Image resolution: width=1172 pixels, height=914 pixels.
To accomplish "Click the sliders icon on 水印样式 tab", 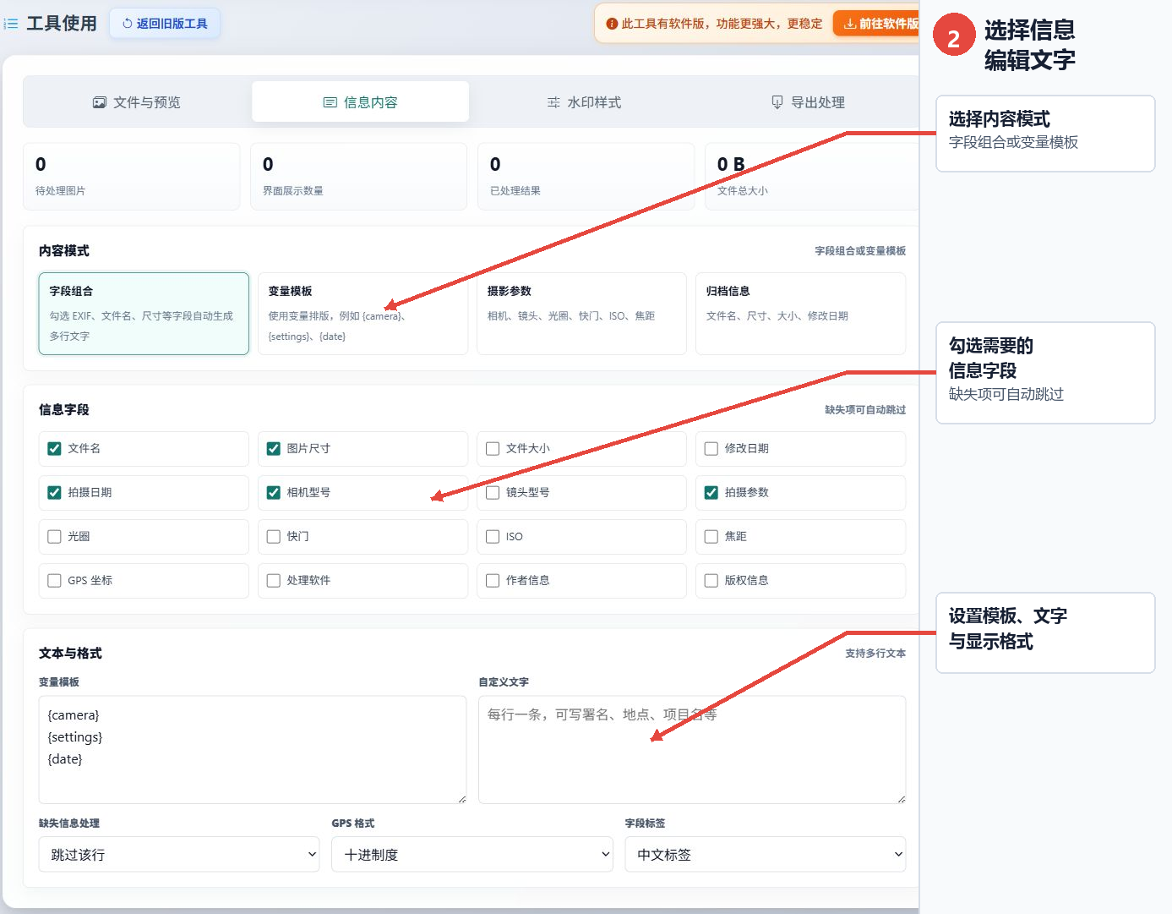I will click(x=553, y=102).
